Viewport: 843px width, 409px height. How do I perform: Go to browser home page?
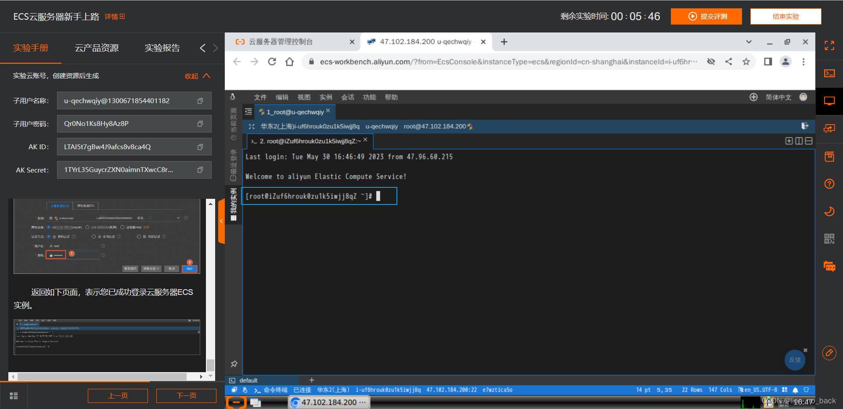click(289, 62)
